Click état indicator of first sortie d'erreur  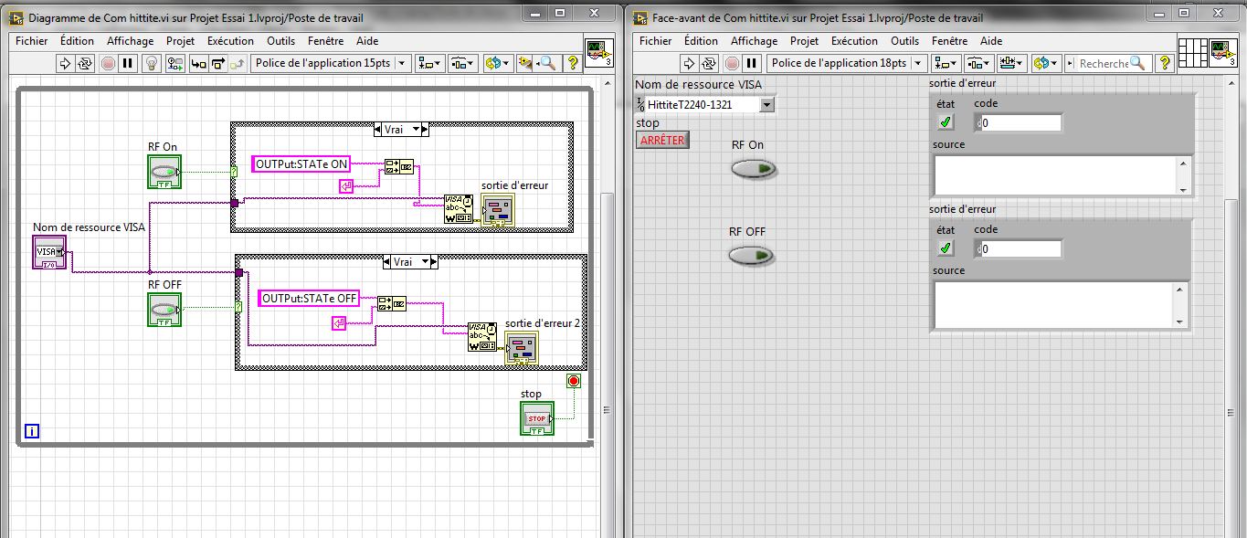(x=946, y=121)
